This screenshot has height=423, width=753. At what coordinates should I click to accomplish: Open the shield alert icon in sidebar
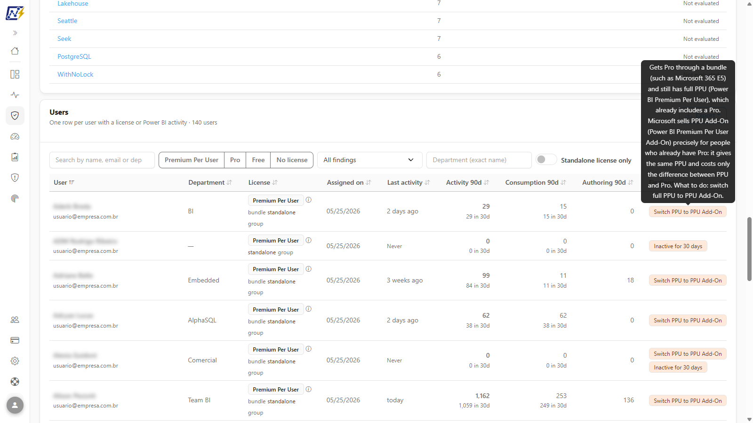[15, 178]
